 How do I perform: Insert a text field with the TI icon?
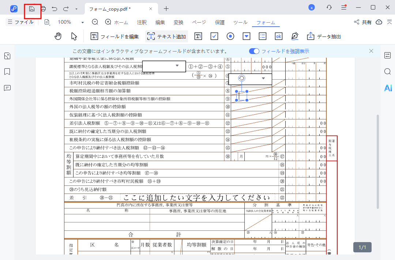click(198, 36)
